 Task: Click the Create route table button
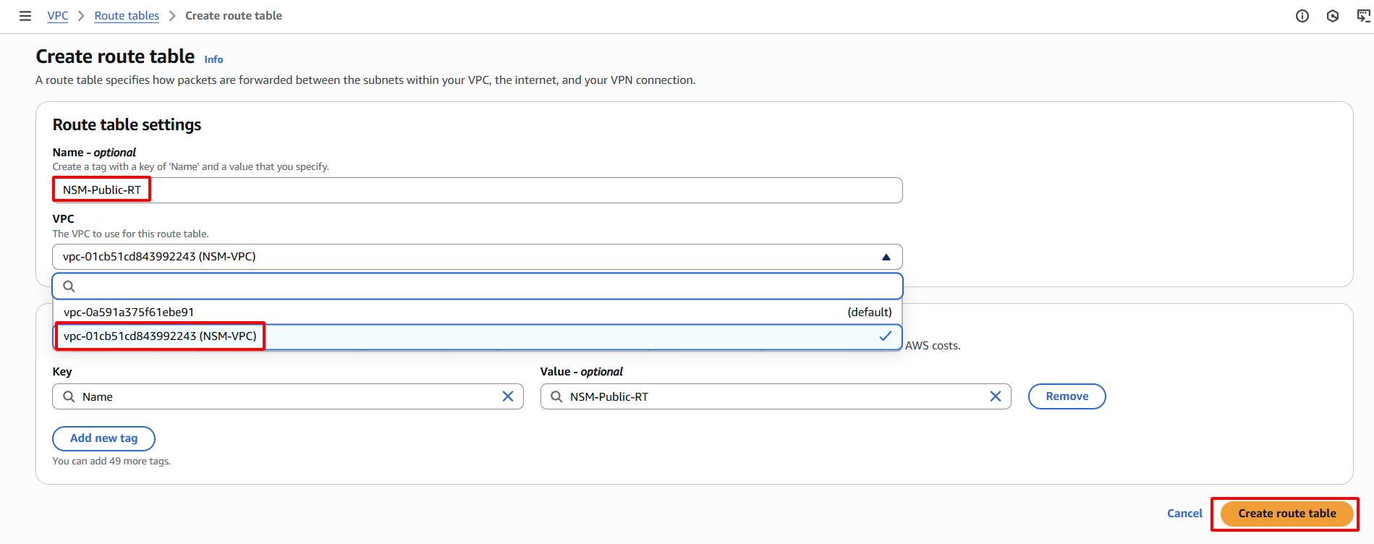point(1287,514)
